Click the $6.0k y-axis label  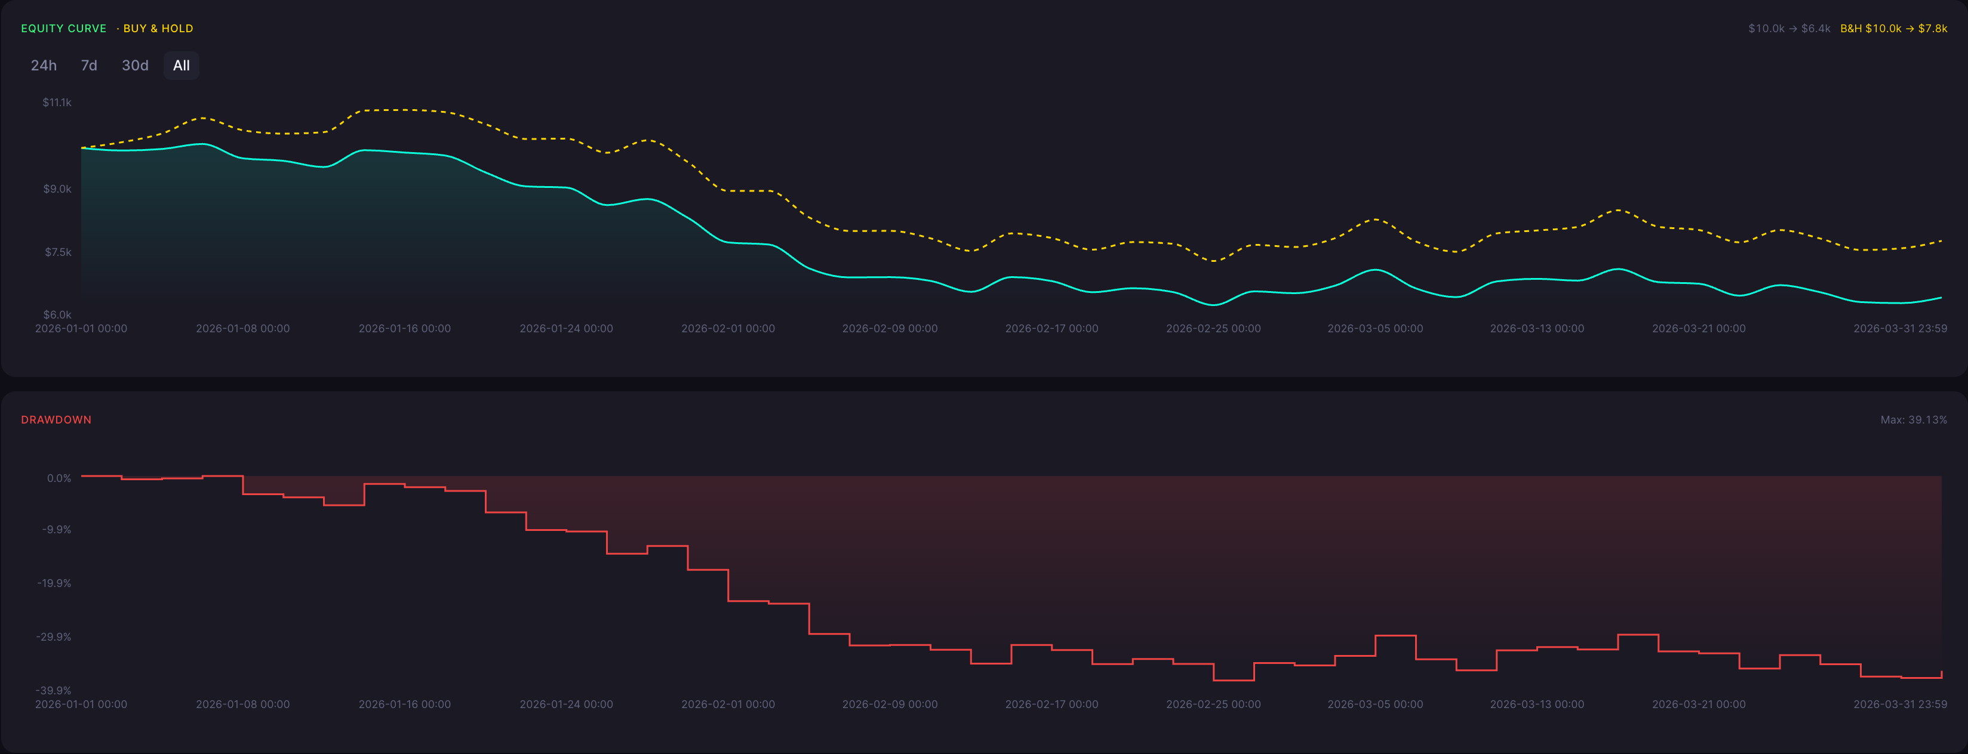[57, 314]
